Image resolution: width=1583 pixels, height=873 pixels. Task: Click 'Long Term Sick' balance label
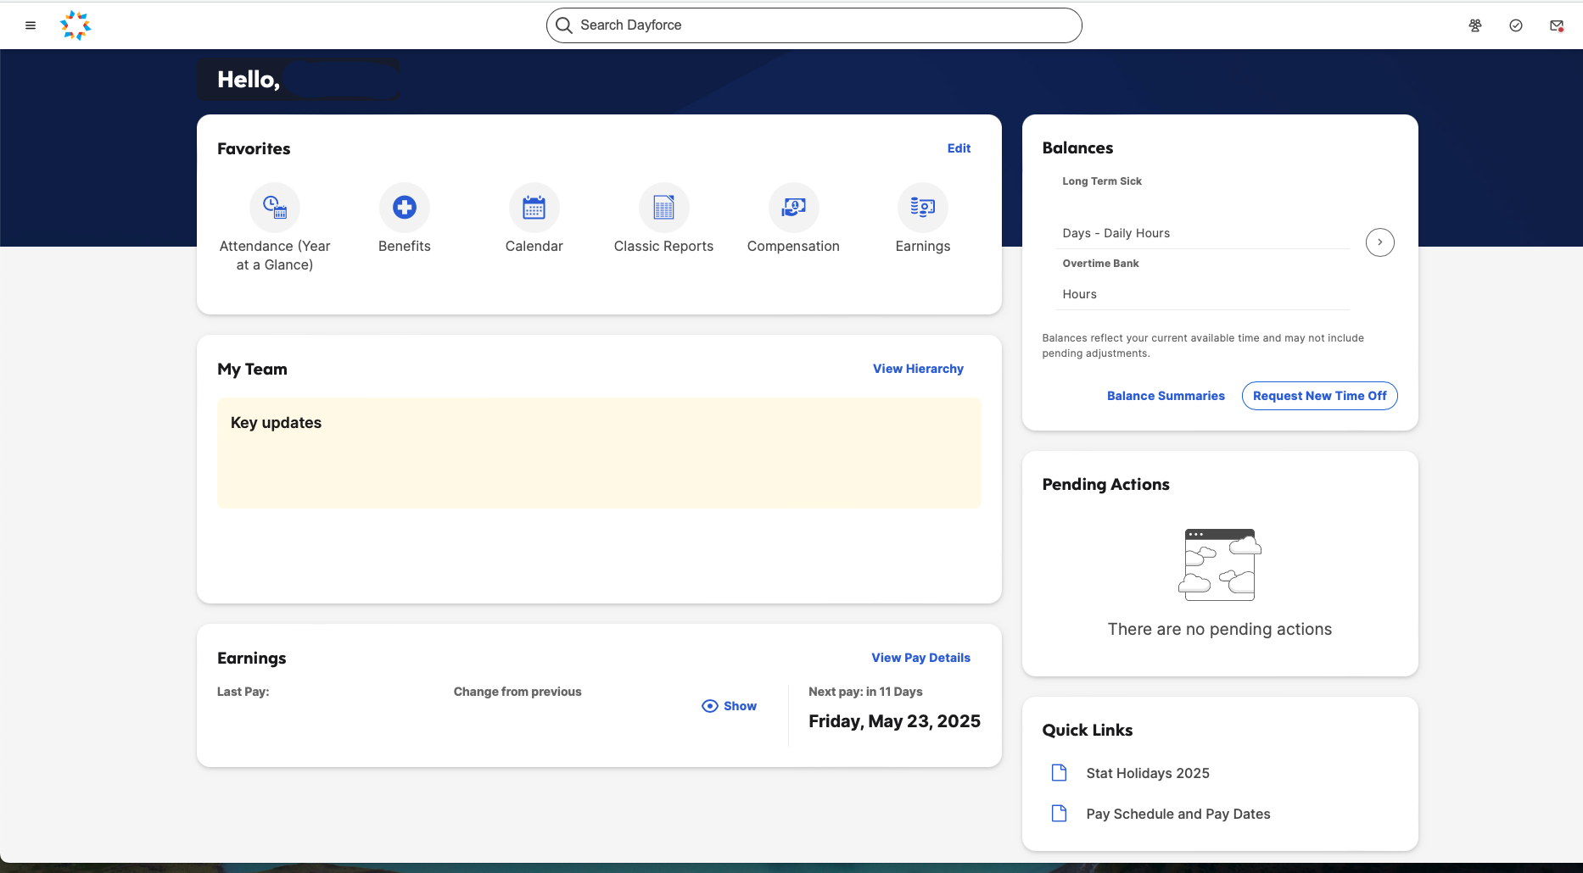pos(1102,181)
